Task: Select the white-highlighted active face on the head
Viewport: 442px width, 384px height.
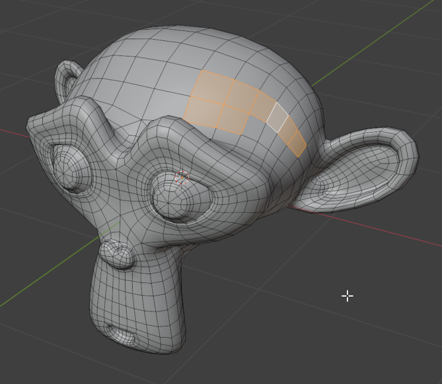Action: pyautogui.click(x=277, y=118)
